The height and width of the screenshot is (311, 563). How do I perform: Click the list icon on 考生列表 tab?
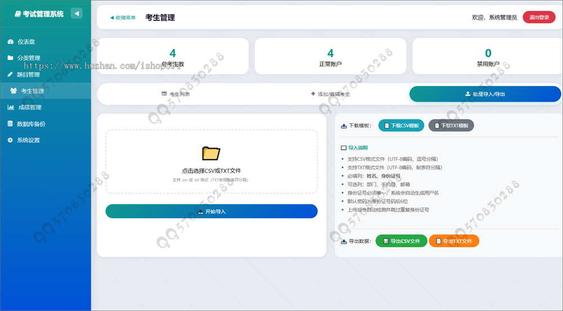click(x=164, y=93)
